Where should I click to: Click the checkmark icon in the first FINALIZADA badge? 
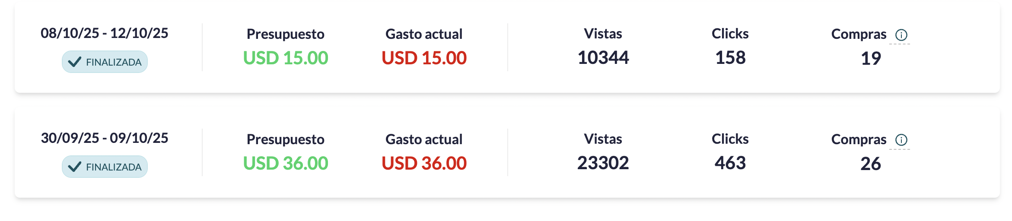pos(75,62)
